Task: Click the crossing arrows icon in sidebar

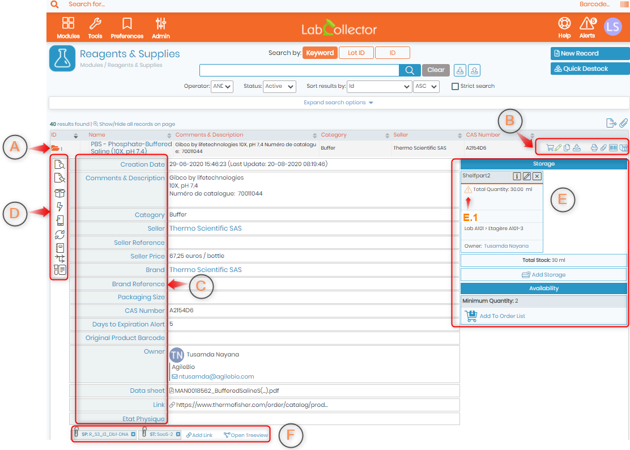Action: pos(60,258)
